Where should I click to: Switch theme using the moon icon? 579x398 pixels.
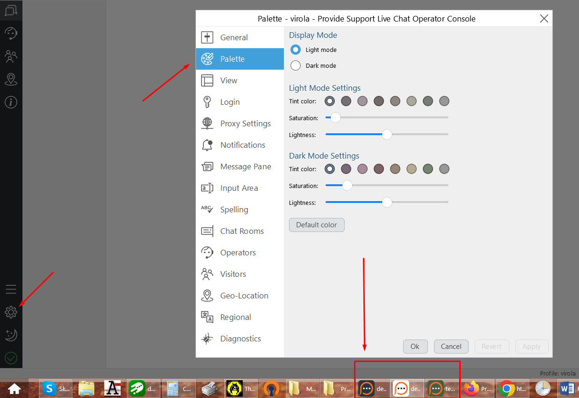[x=11, y=335]
